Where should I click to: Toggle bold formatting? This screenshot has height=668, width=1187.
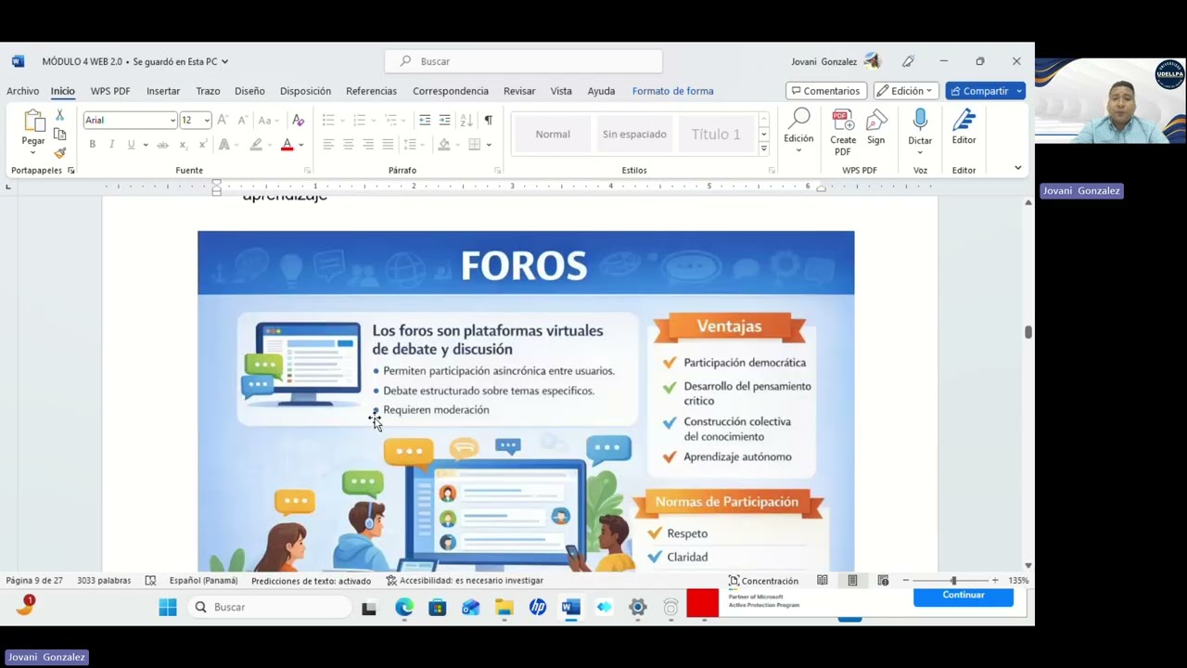(x=92, y=145)
